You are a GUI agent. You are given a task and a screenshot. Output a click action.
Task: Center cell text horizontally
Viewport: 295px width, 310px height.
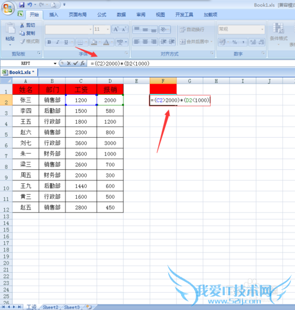[x=145, y=42]
